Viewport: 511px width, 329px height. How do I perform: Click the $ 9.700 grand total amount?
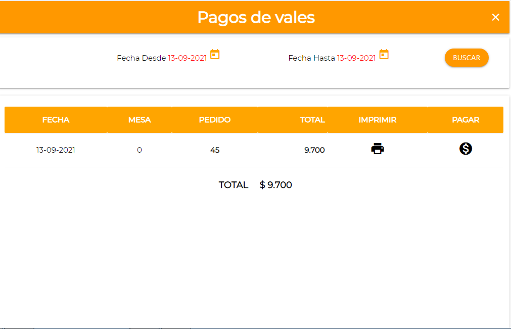[276, 185]
